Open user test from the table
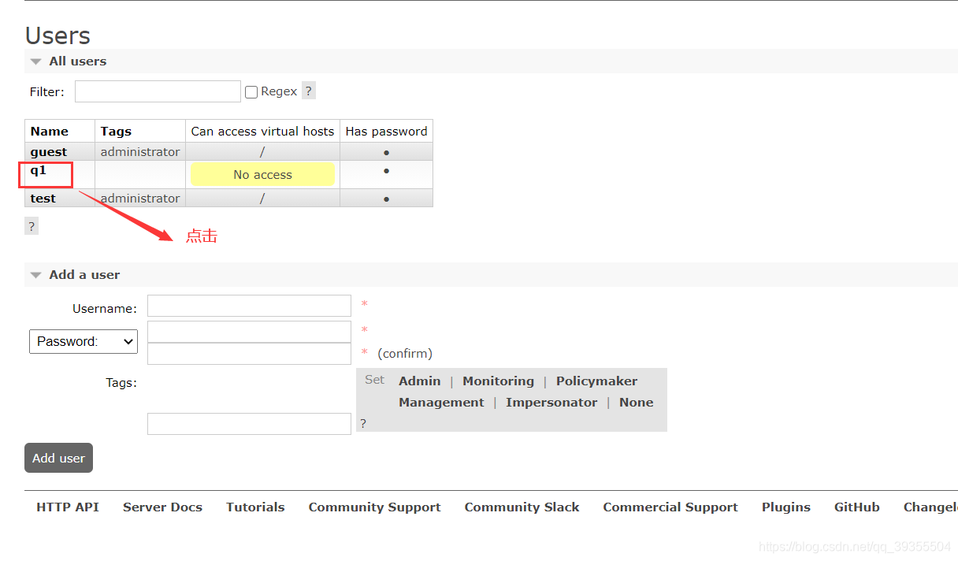958x561 pixels. [x=43, y=199]
